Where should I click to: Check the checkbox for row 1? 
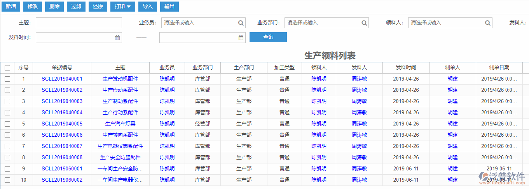coord(7,79)
